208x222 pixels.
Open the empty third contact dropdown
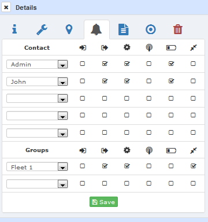click(37, 98)
